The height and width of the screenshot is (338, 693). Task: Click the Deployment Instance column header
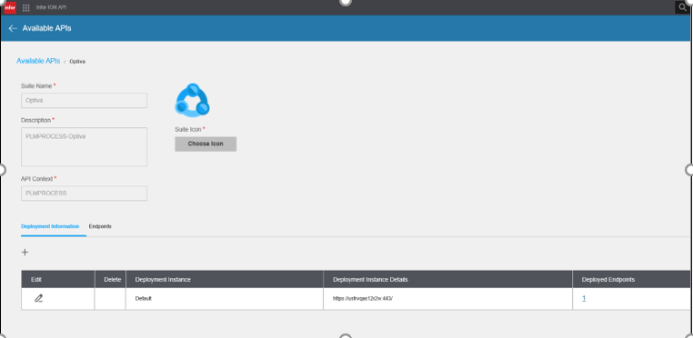[x=225, y=279]
